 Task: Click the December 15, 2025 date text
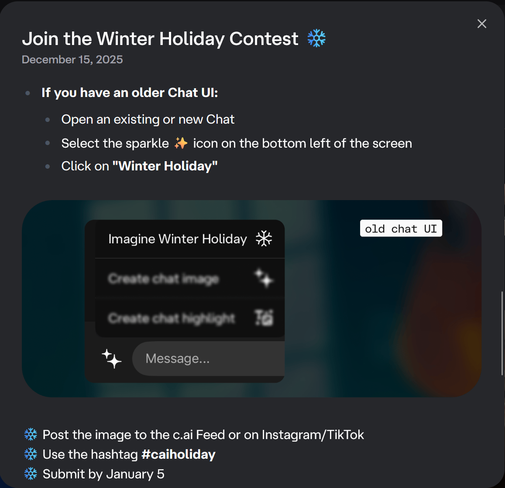pos(72,59)
